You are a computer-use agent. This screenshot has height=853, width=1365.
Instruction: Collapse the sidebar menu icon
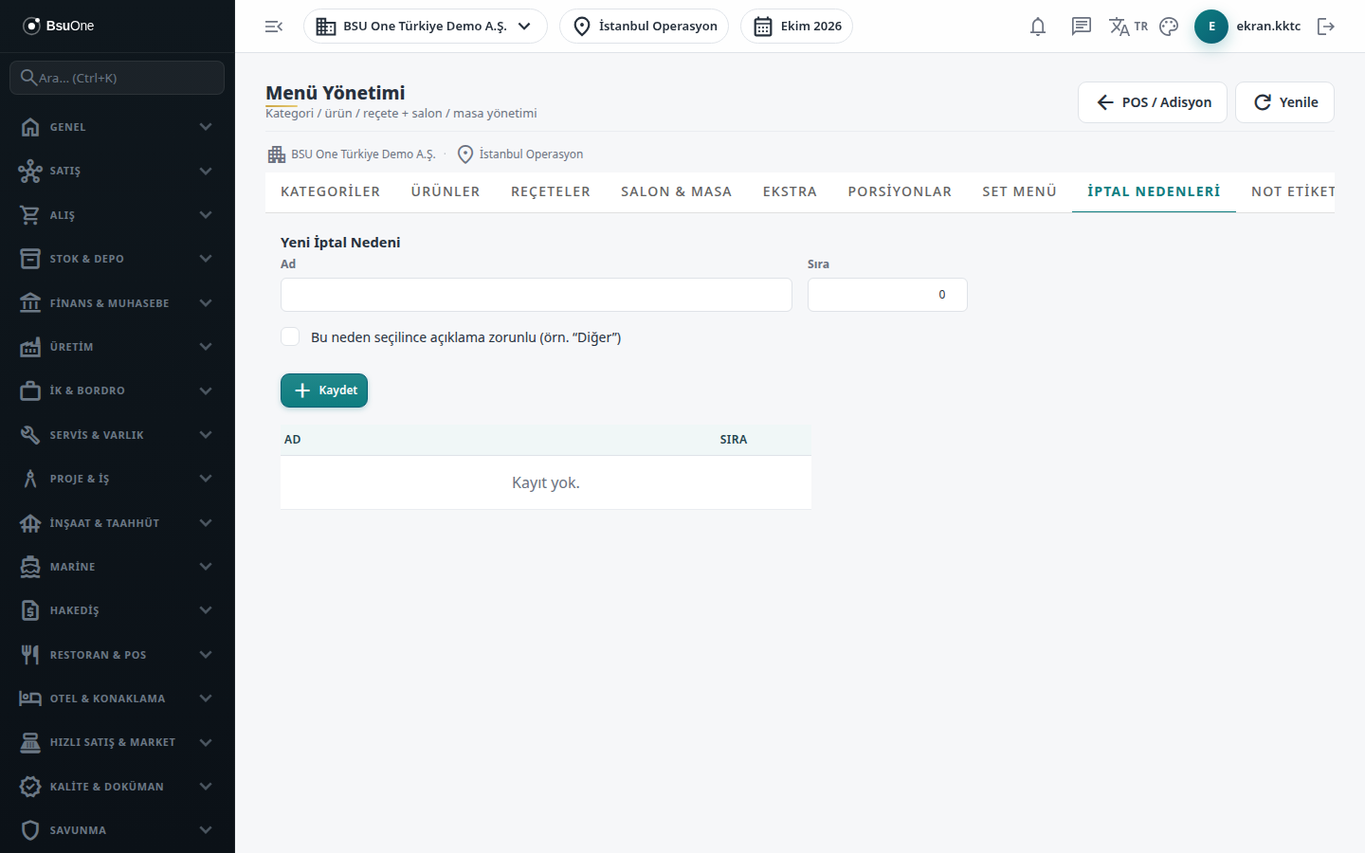point(274,27)
